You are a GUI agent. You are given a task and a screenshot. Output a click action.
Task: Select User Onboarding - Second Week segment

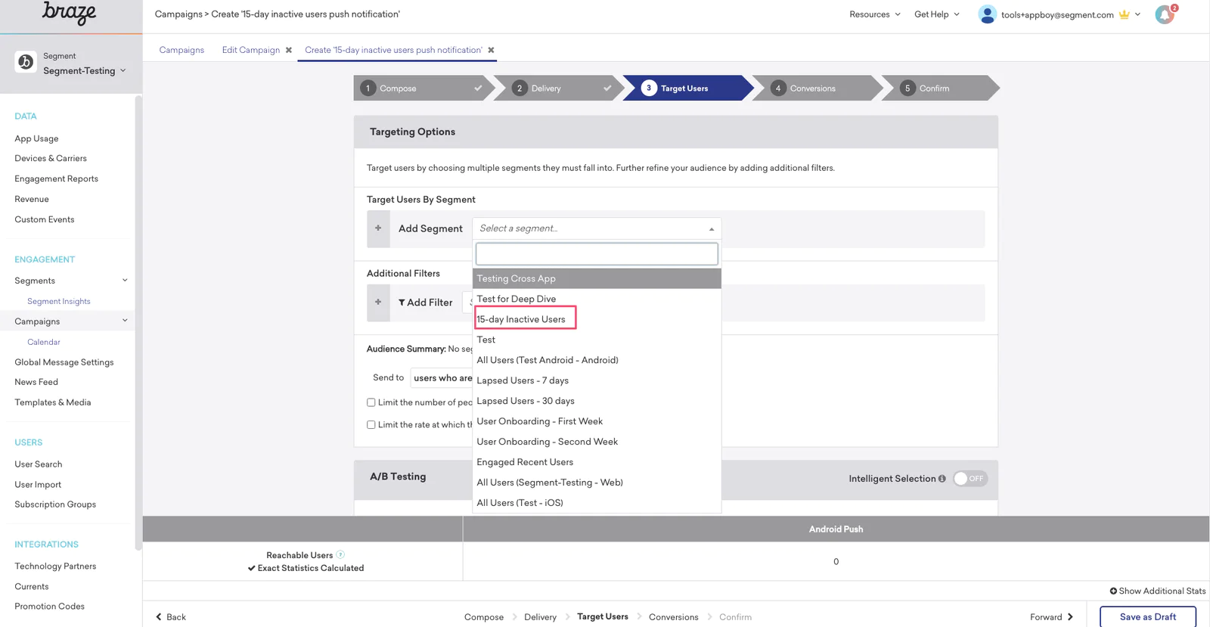pos(597,442)
